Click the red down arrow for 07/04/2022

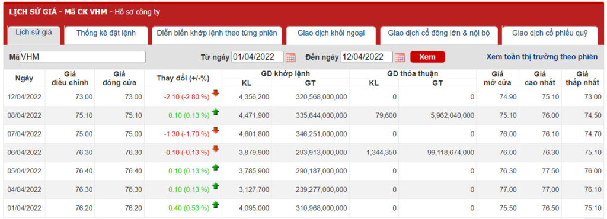tap(216, 130)
